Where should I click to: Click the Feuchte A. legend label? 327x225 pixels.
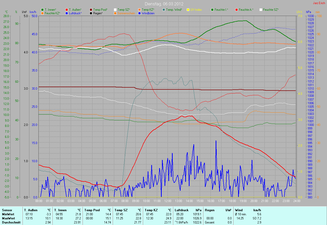tap(246, 10)
